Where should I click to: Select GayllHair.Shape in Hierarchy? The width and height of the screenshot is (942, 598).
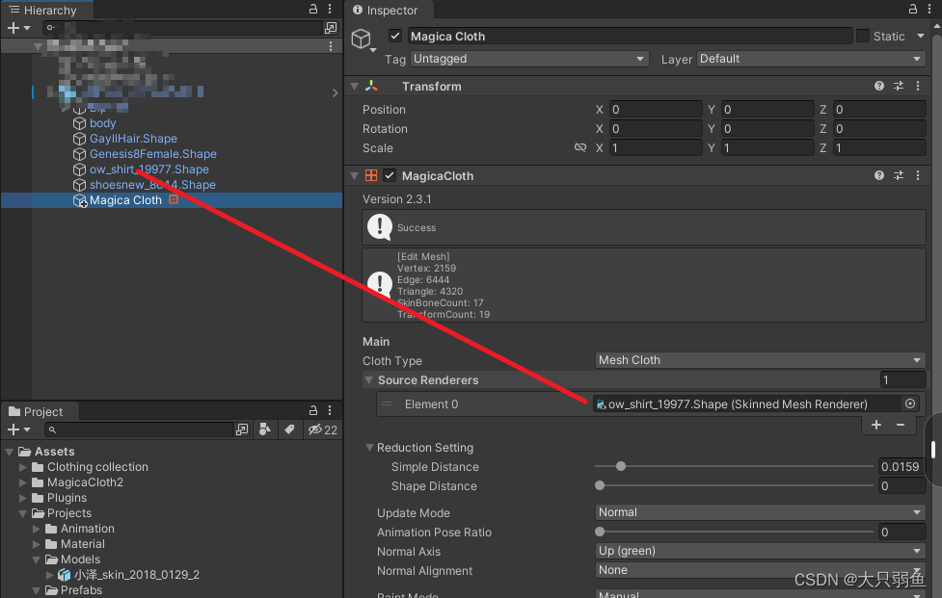(133, 139)
